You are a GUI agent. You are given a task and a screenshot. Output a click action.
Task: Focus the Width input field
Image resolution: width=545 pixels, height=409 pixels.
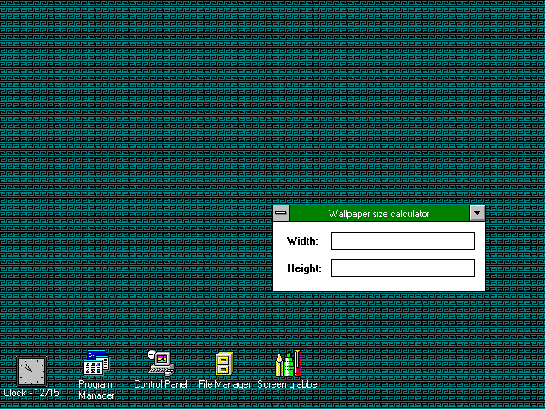pyautogui.click(x=403, y=241)
